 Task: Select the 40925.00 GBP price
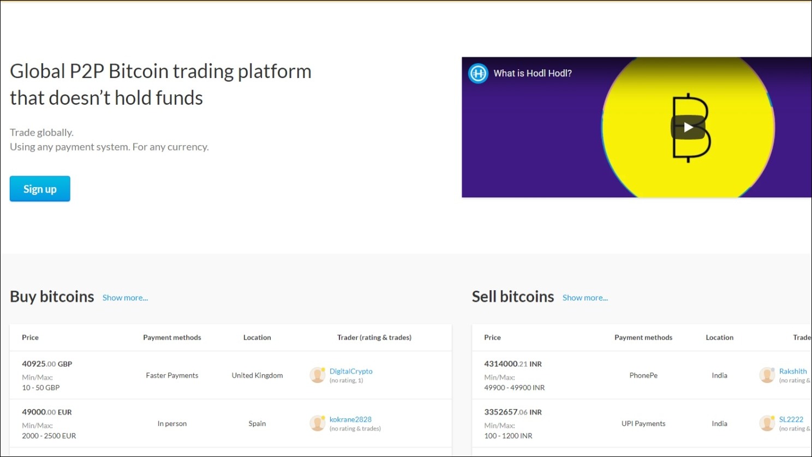pos(47,364)
